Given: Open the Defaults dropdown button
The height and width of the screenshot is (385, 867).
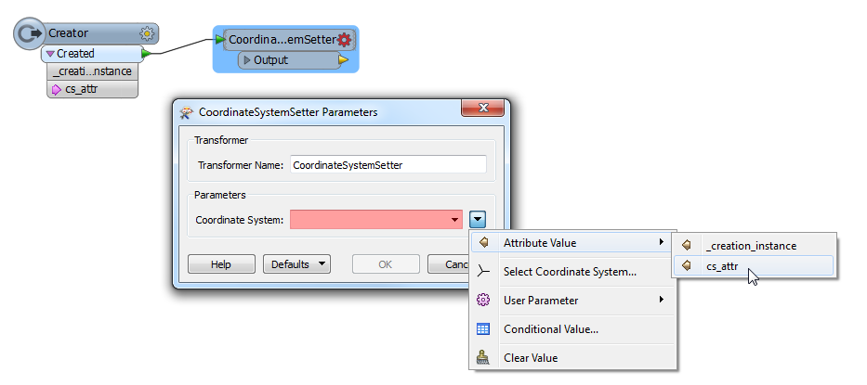Looking at the screenshot, I should (297, 264).
